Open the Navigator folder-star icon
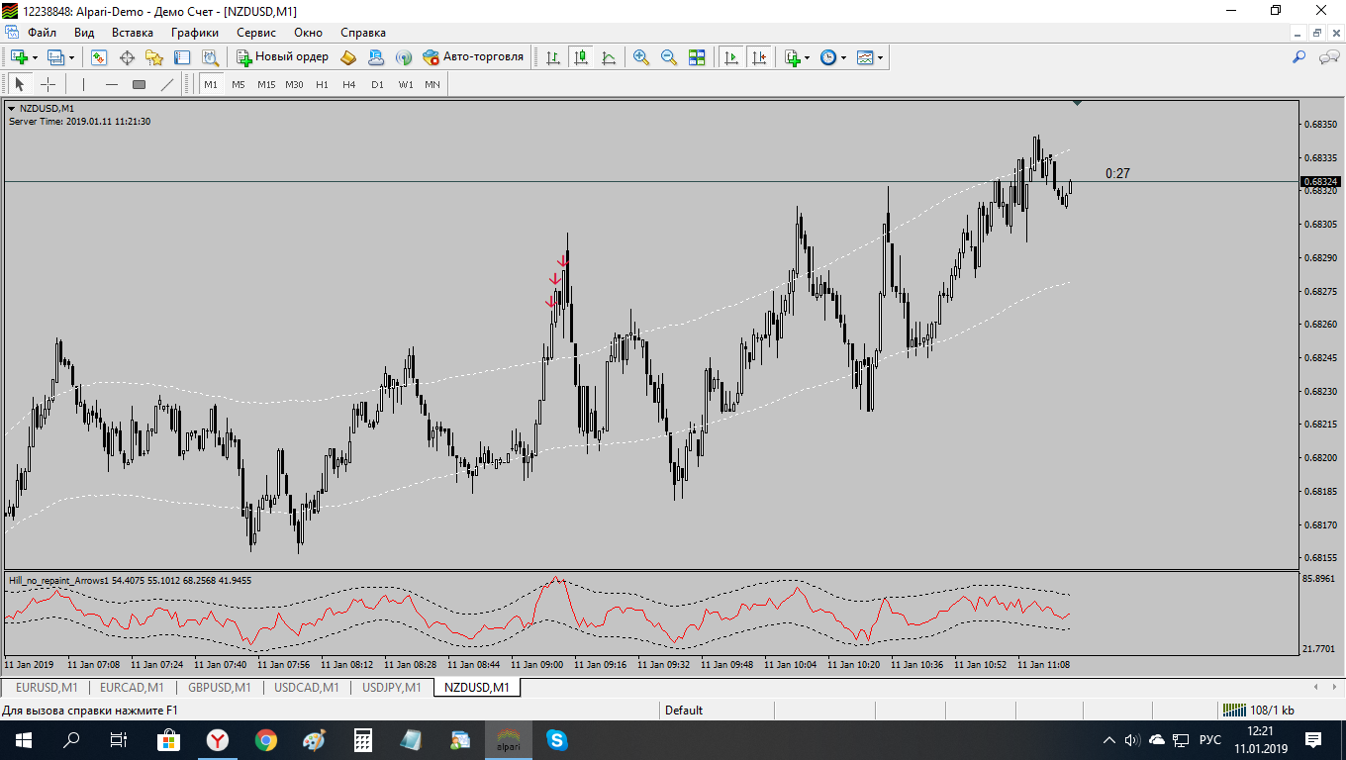This screenshot has width=1346, height=760. (x=154, y=57)
